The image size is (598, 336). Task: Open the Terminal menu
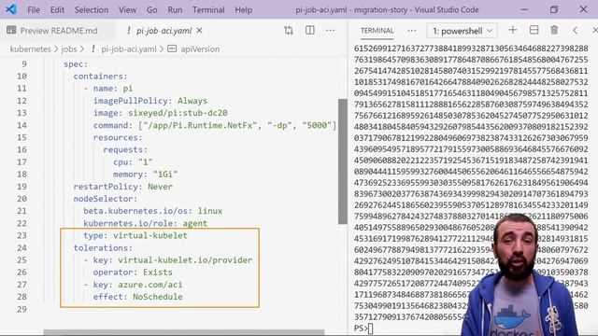tap(208, 10)
